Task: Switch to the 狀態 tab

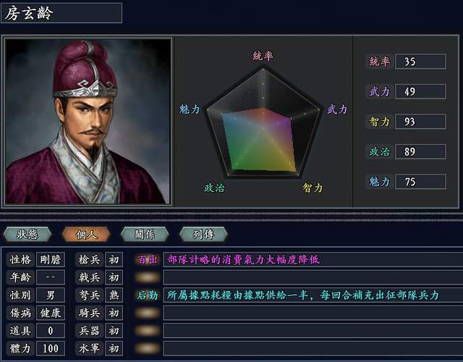Action: click(27, 234)
